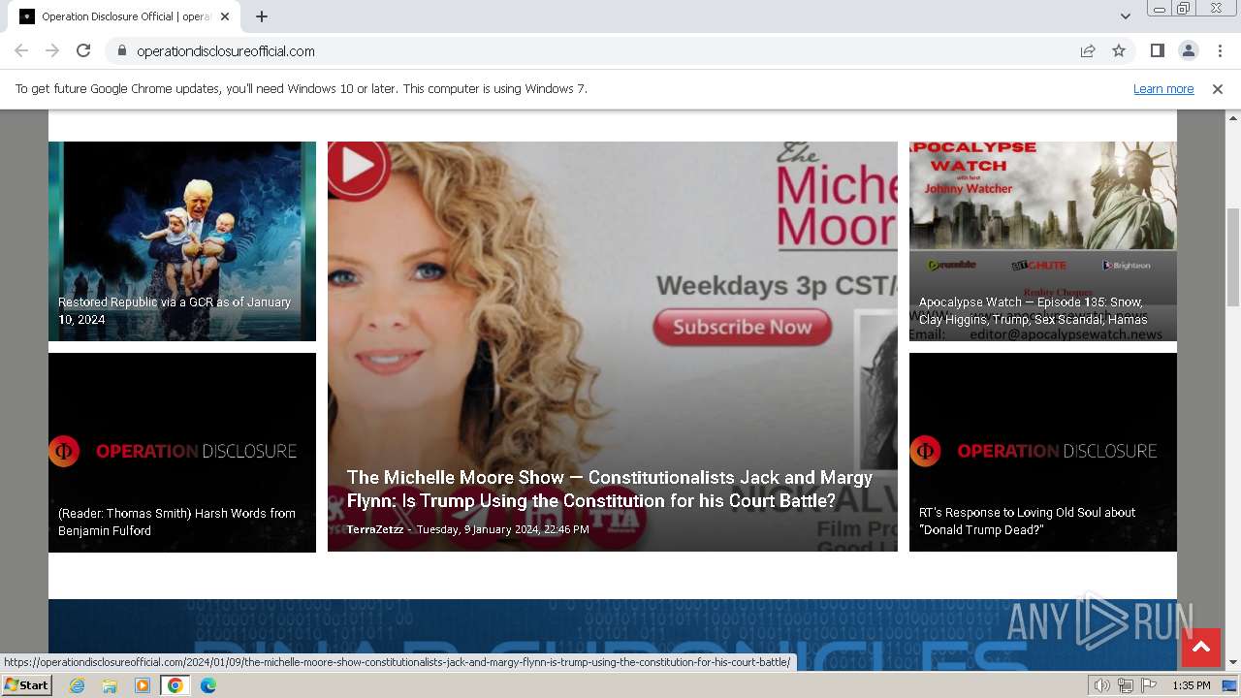This screenshot has height=698, width=1241.
Task: Open Restored Republic via a GCR article
Action: (x=175, y=310)
